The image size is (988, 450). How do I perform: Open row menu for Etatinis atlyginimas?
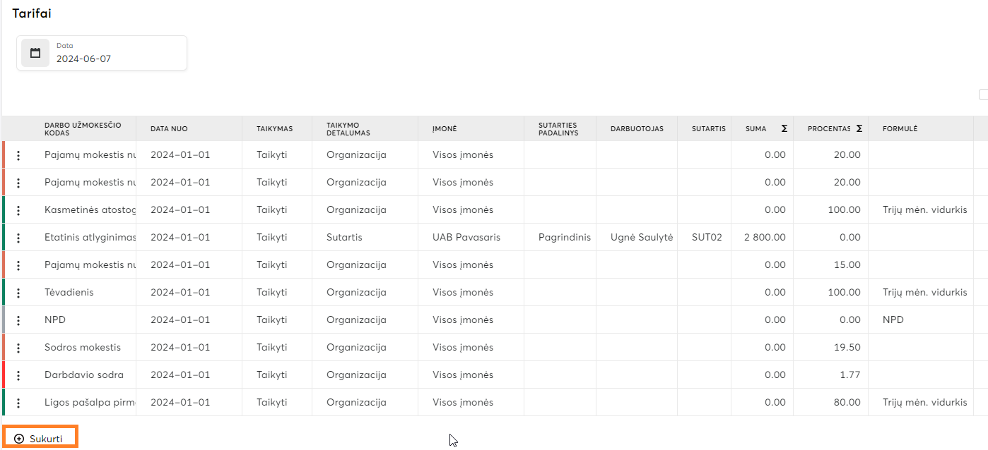tap(18, 238)
